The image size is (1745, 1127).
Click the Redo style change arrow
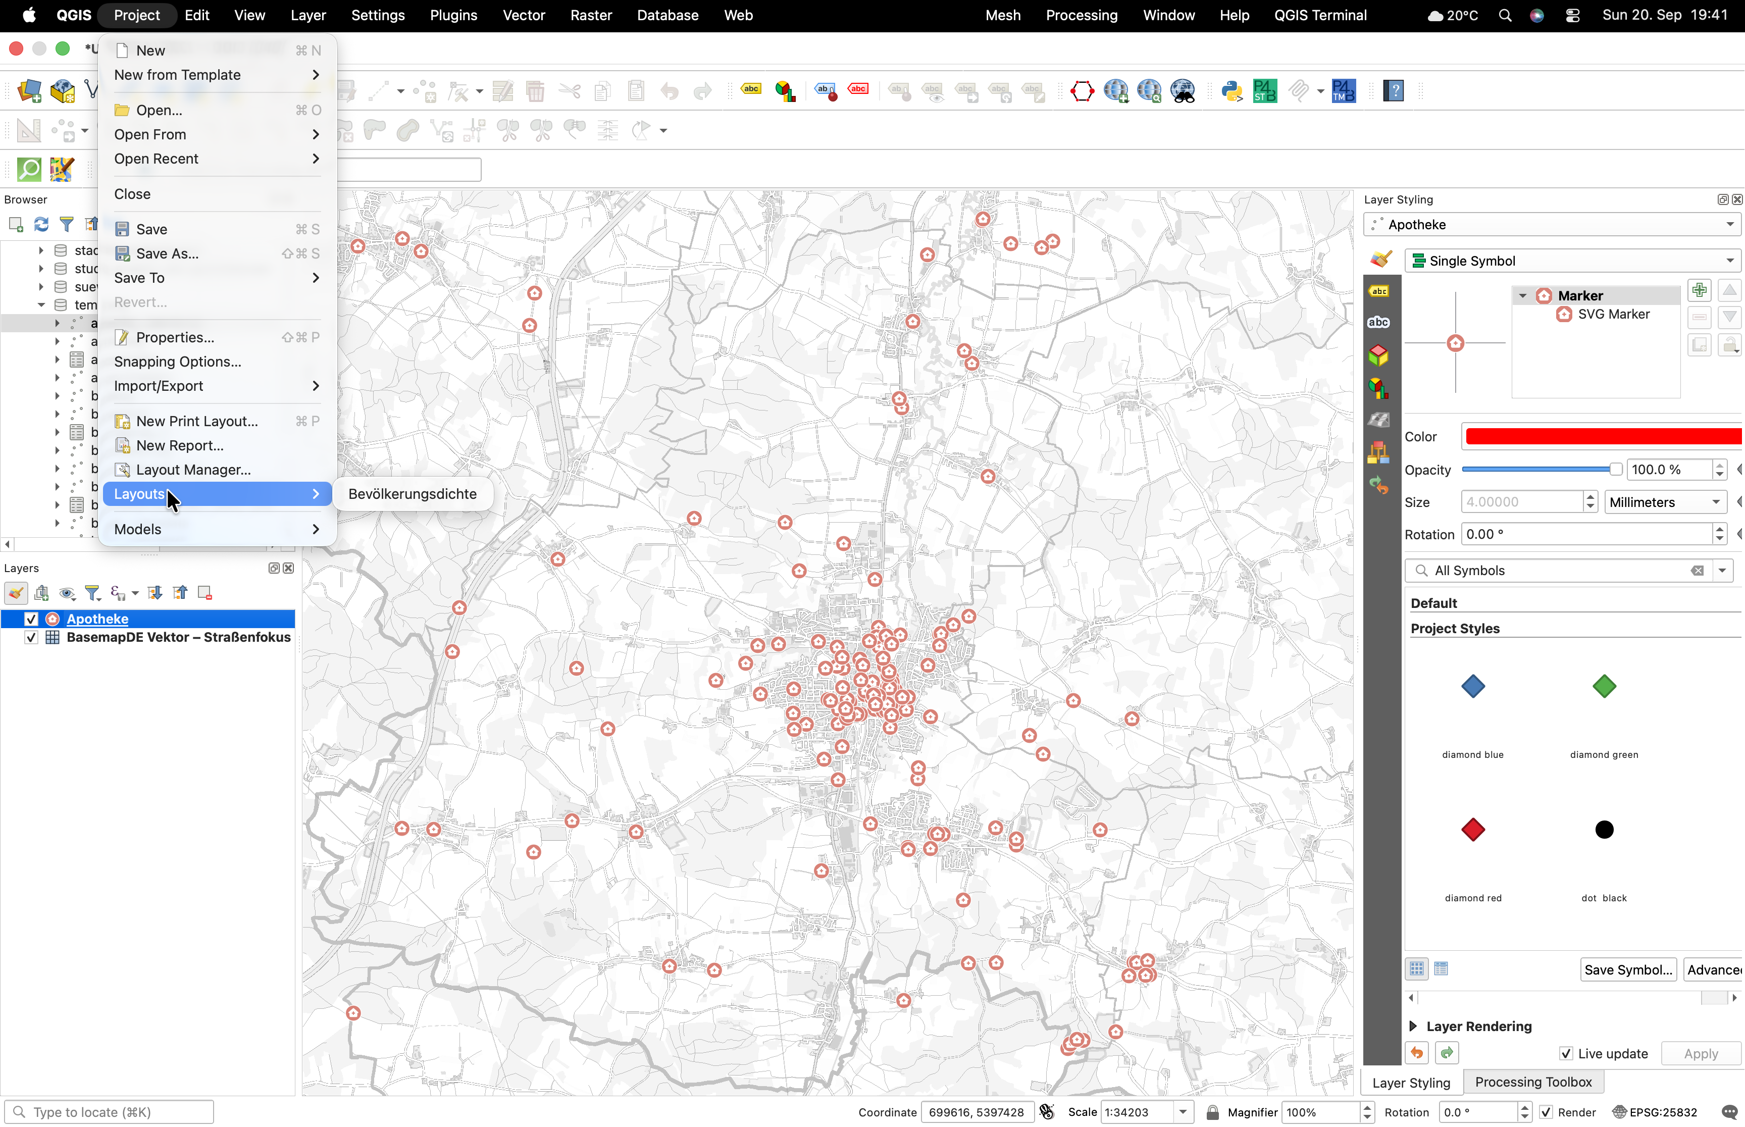tap(1447, 1053)
